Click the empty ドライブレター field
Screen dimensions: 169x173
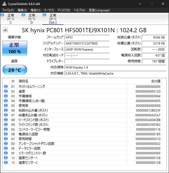click(x=87, y=61)
